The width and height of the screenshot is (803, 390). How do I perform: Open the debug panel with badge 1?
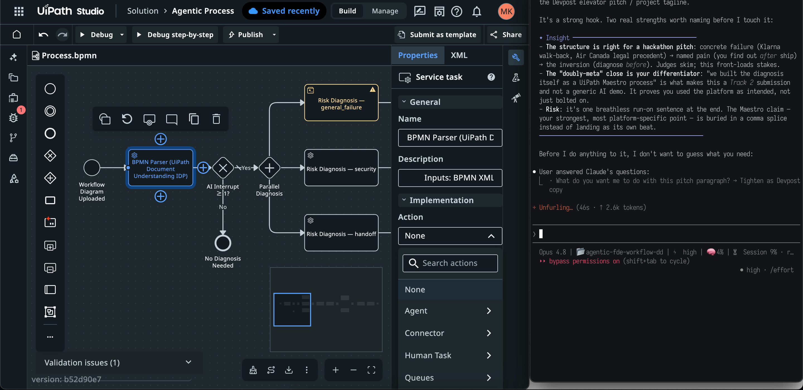click(13, 117)
